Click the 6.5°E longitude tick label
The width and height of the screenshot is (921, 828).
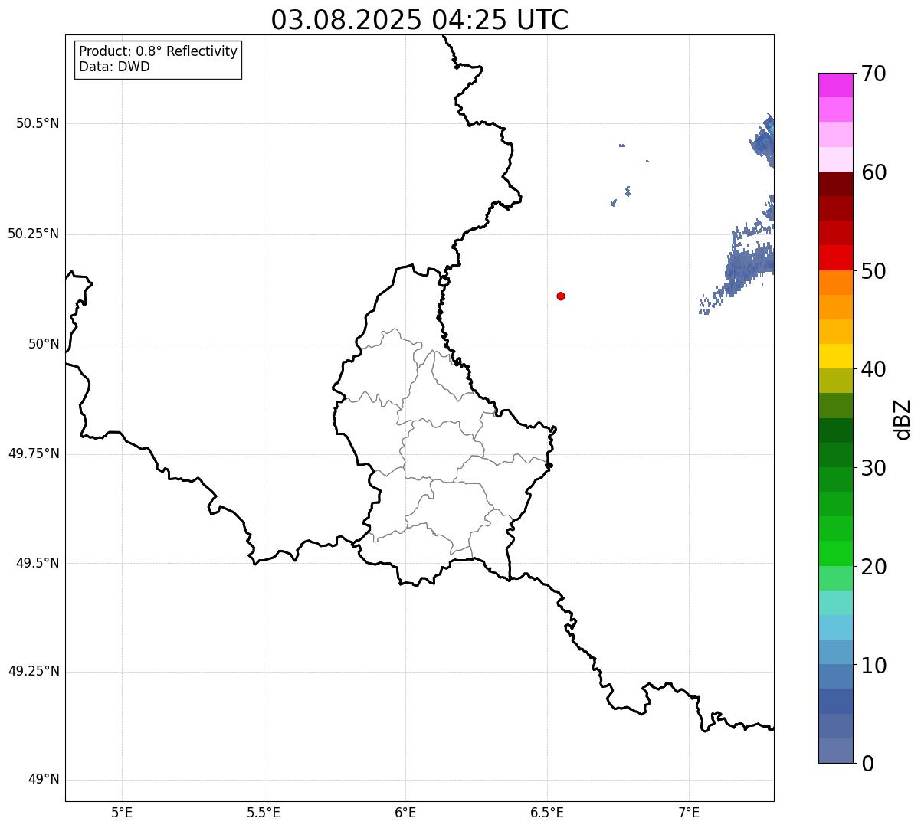(547, 813)
